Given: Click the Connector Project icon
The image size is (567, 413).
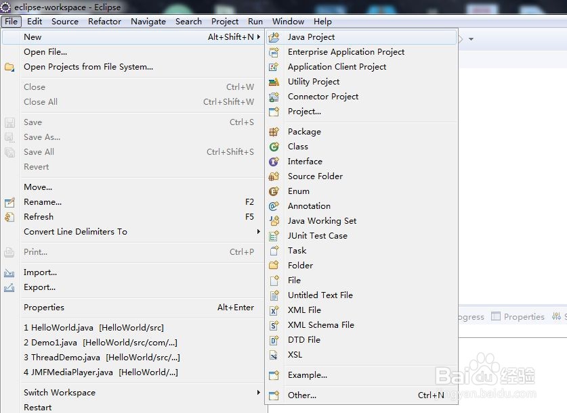Looking at the screenshot, I should 274,97.
